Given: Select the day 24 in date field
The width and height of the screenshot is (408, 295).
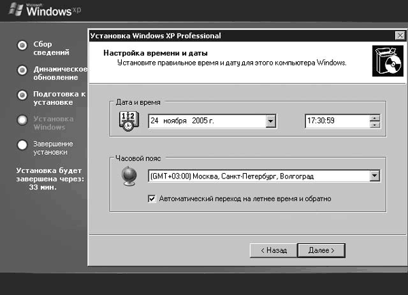Looking at the screenshot, I should [x=155, y=121].
